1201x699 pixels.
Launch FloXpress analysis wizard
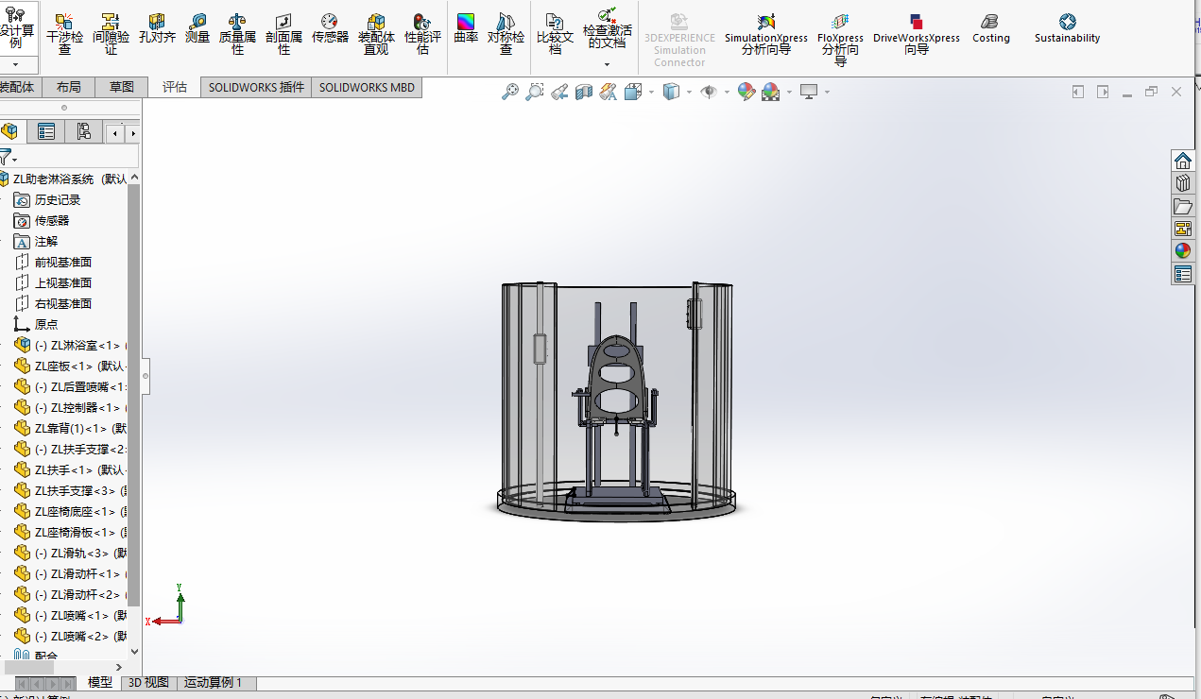point(840,40)
